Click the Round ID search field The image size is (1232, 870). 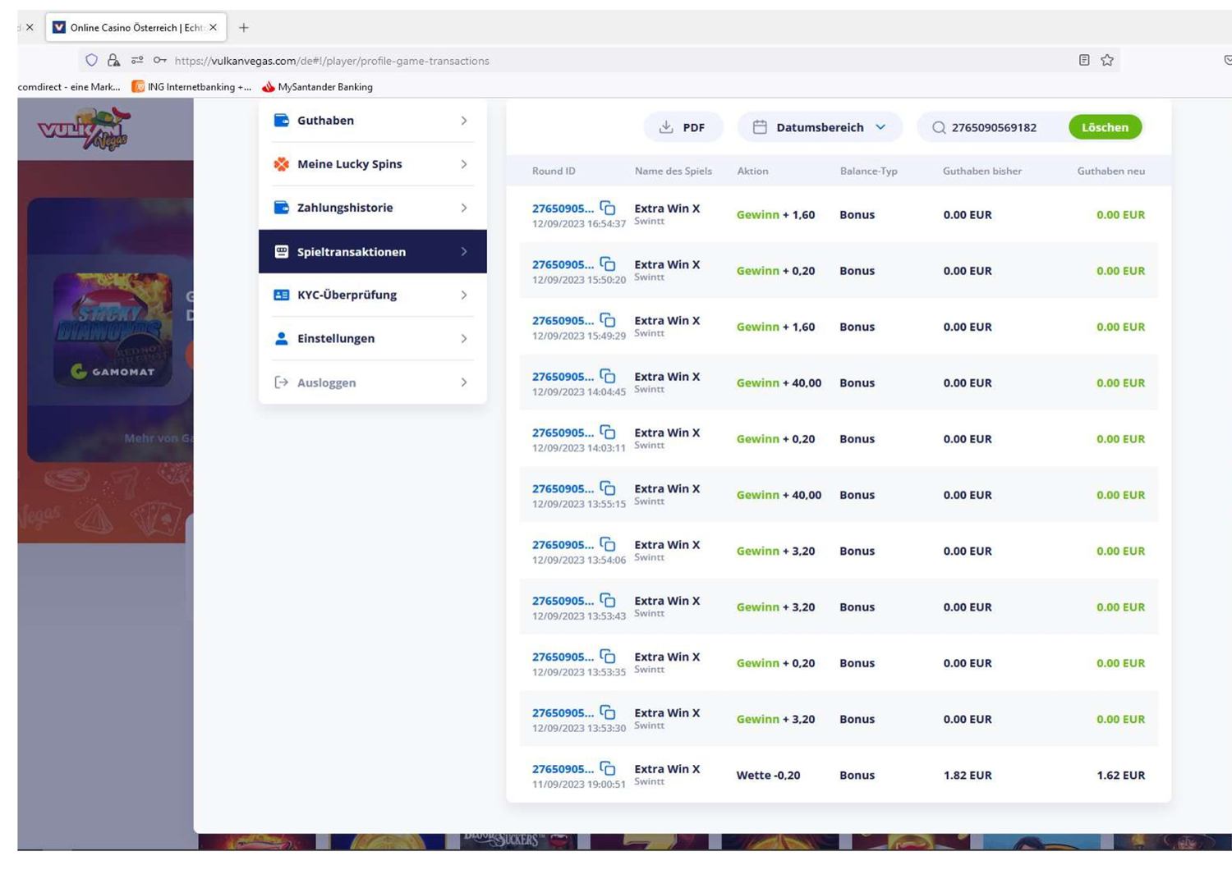click(x=1002, y=127)
